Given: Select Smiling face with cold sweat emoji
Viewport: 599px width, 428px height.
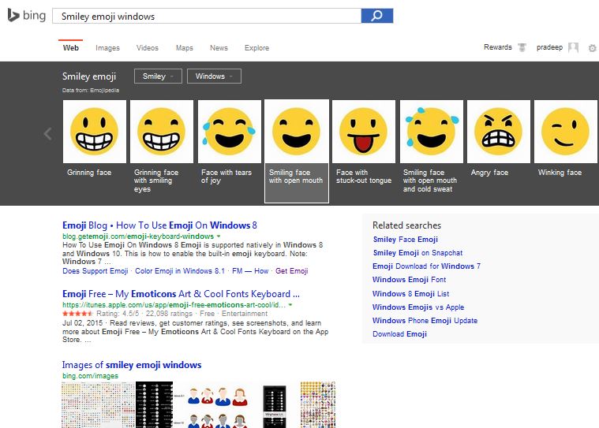Looking at the screenshot, I should (431, 132).
